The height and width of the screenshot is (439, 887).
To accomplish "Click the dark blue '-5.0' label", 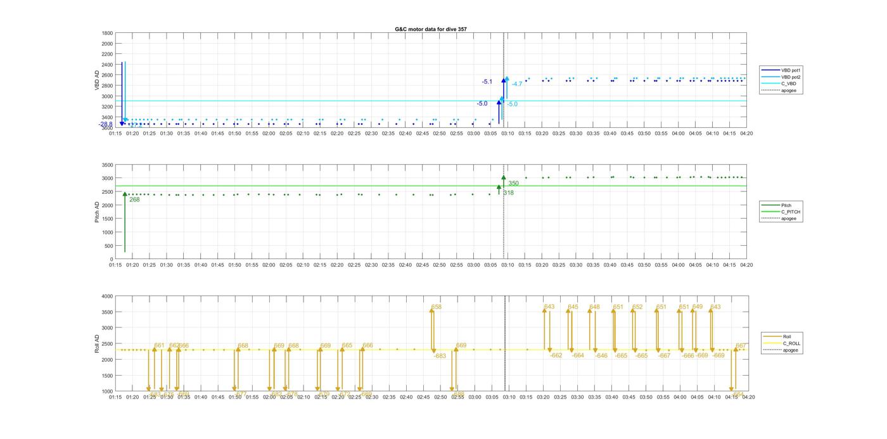I will pos(482,103).
